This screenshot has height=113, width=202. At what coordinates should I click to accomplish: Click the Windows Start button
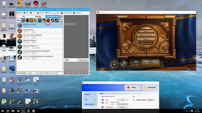pos(3,111)
